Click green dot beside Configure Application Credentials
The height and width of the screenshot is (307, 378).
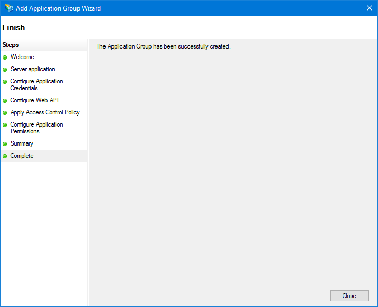click(x=5, y=82)
